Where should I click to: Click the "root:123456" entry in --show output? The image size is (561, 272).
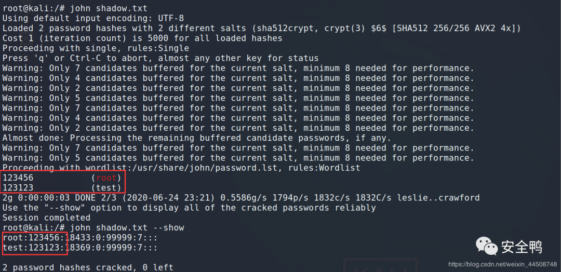(x=33, y=238)
